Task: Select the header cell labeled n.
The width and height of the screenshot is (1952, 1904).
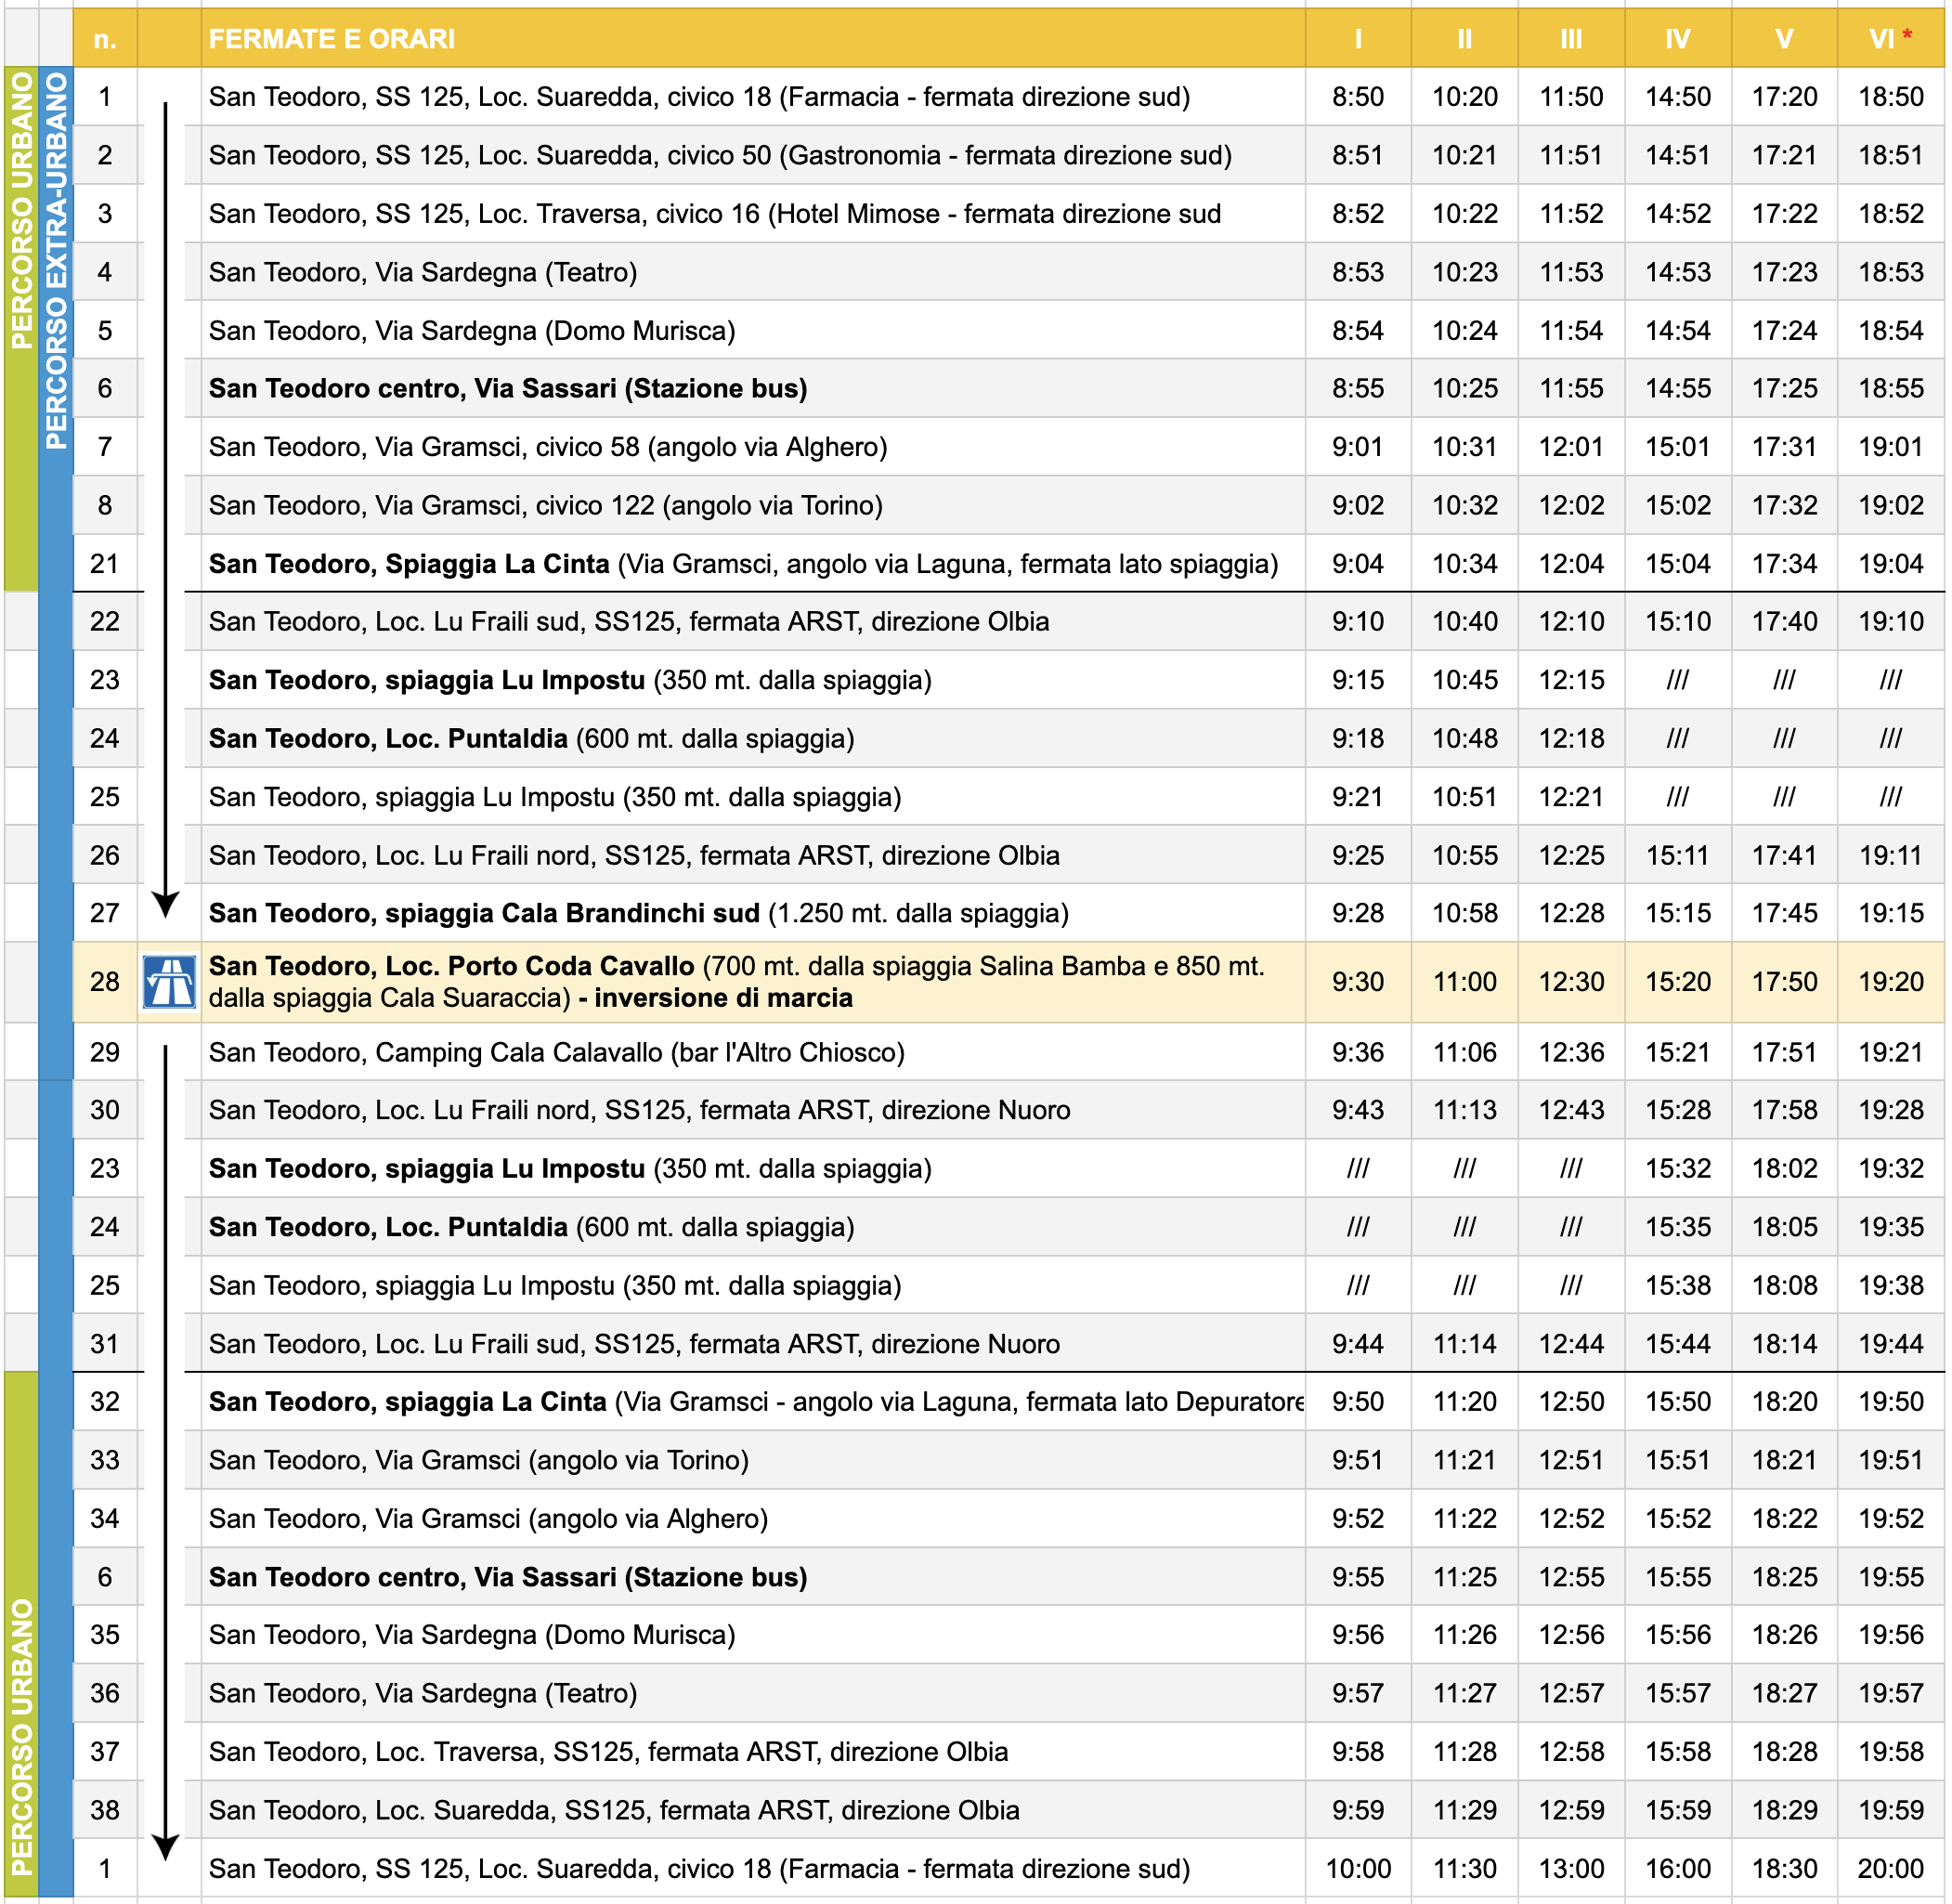Action: pyautogui.click(x=105, y=39)
